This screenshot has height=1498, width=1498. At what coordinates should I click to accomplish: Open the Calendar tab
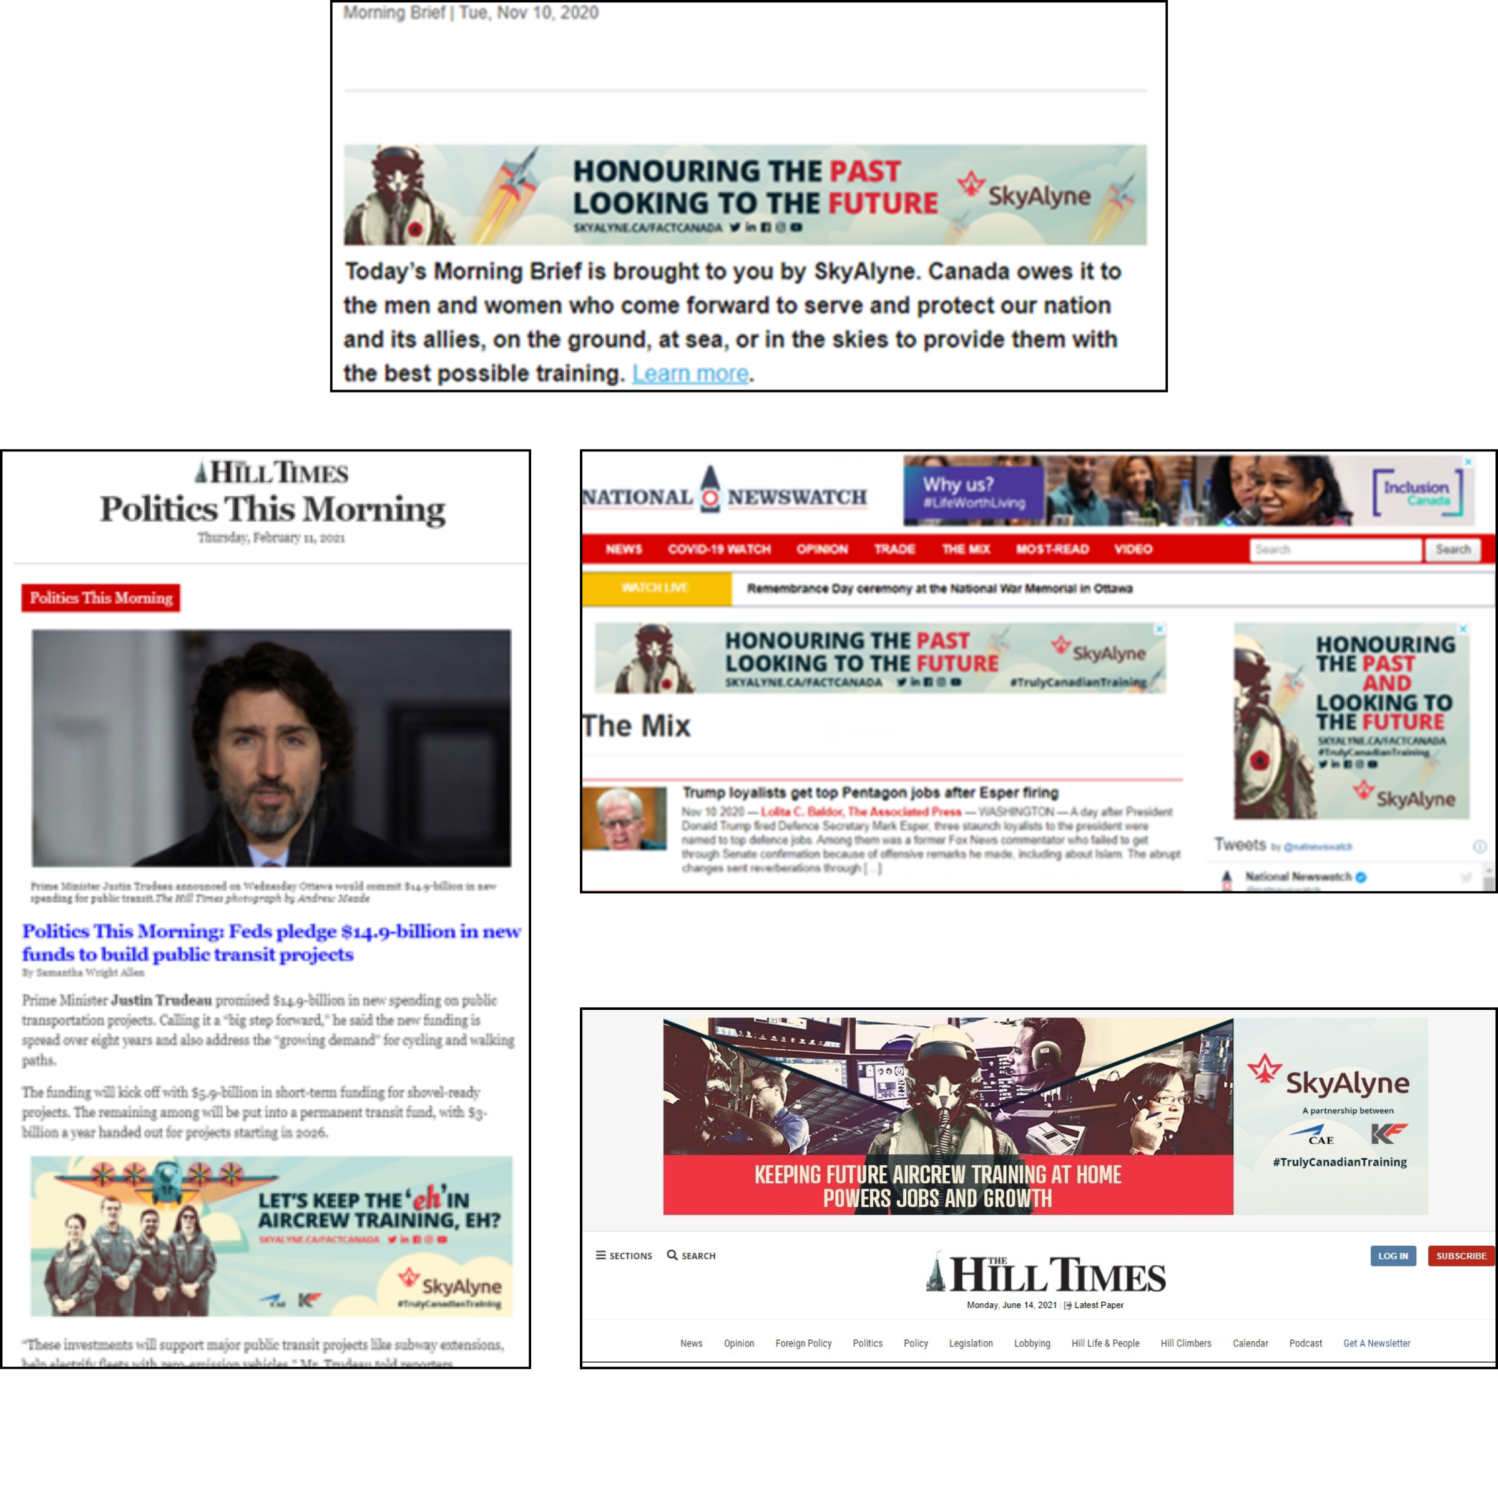[1250, 1344]
